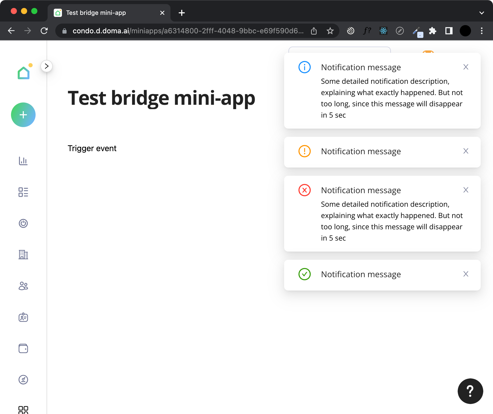Open the analytics bar-chart section in sidebar
The height and width of the screenshot is (414, 493).
click(x=23, y=161)
